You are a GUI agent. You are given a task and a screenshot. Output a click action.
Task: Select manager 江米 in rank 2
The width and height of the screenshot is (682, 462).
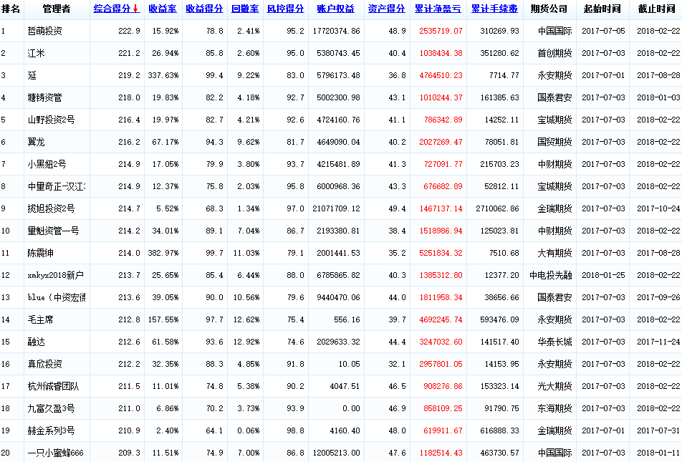[x=36, y=54]
